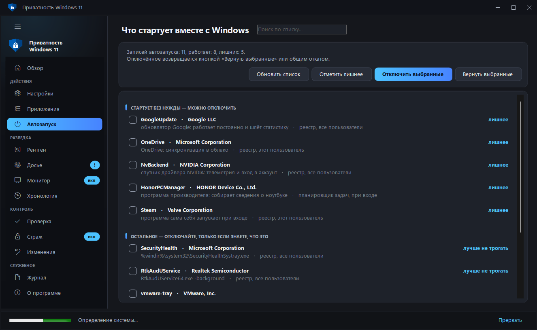Screen dimensions: 537x330
Task: Click the padlock icon next to Страж
Action: (x=17, y=237)
